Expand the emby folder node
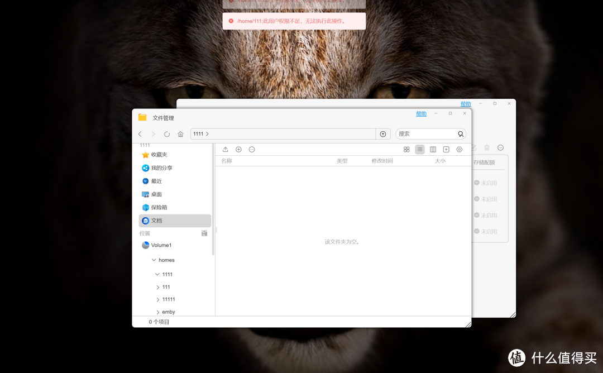This screenshot has width=603, height=373. 157,312
